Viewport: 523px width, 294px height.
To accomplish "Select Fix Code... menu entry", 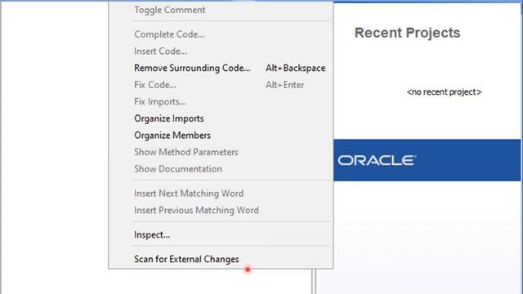I will pyautogui.click(x=221, y=85).
